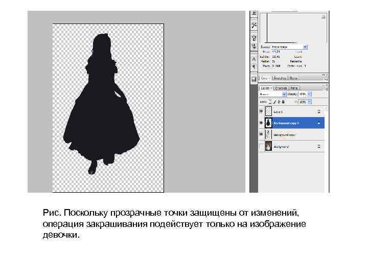368x276 pixels.
Task: Hide the Background copy layer eye
Action: point(261,134)
